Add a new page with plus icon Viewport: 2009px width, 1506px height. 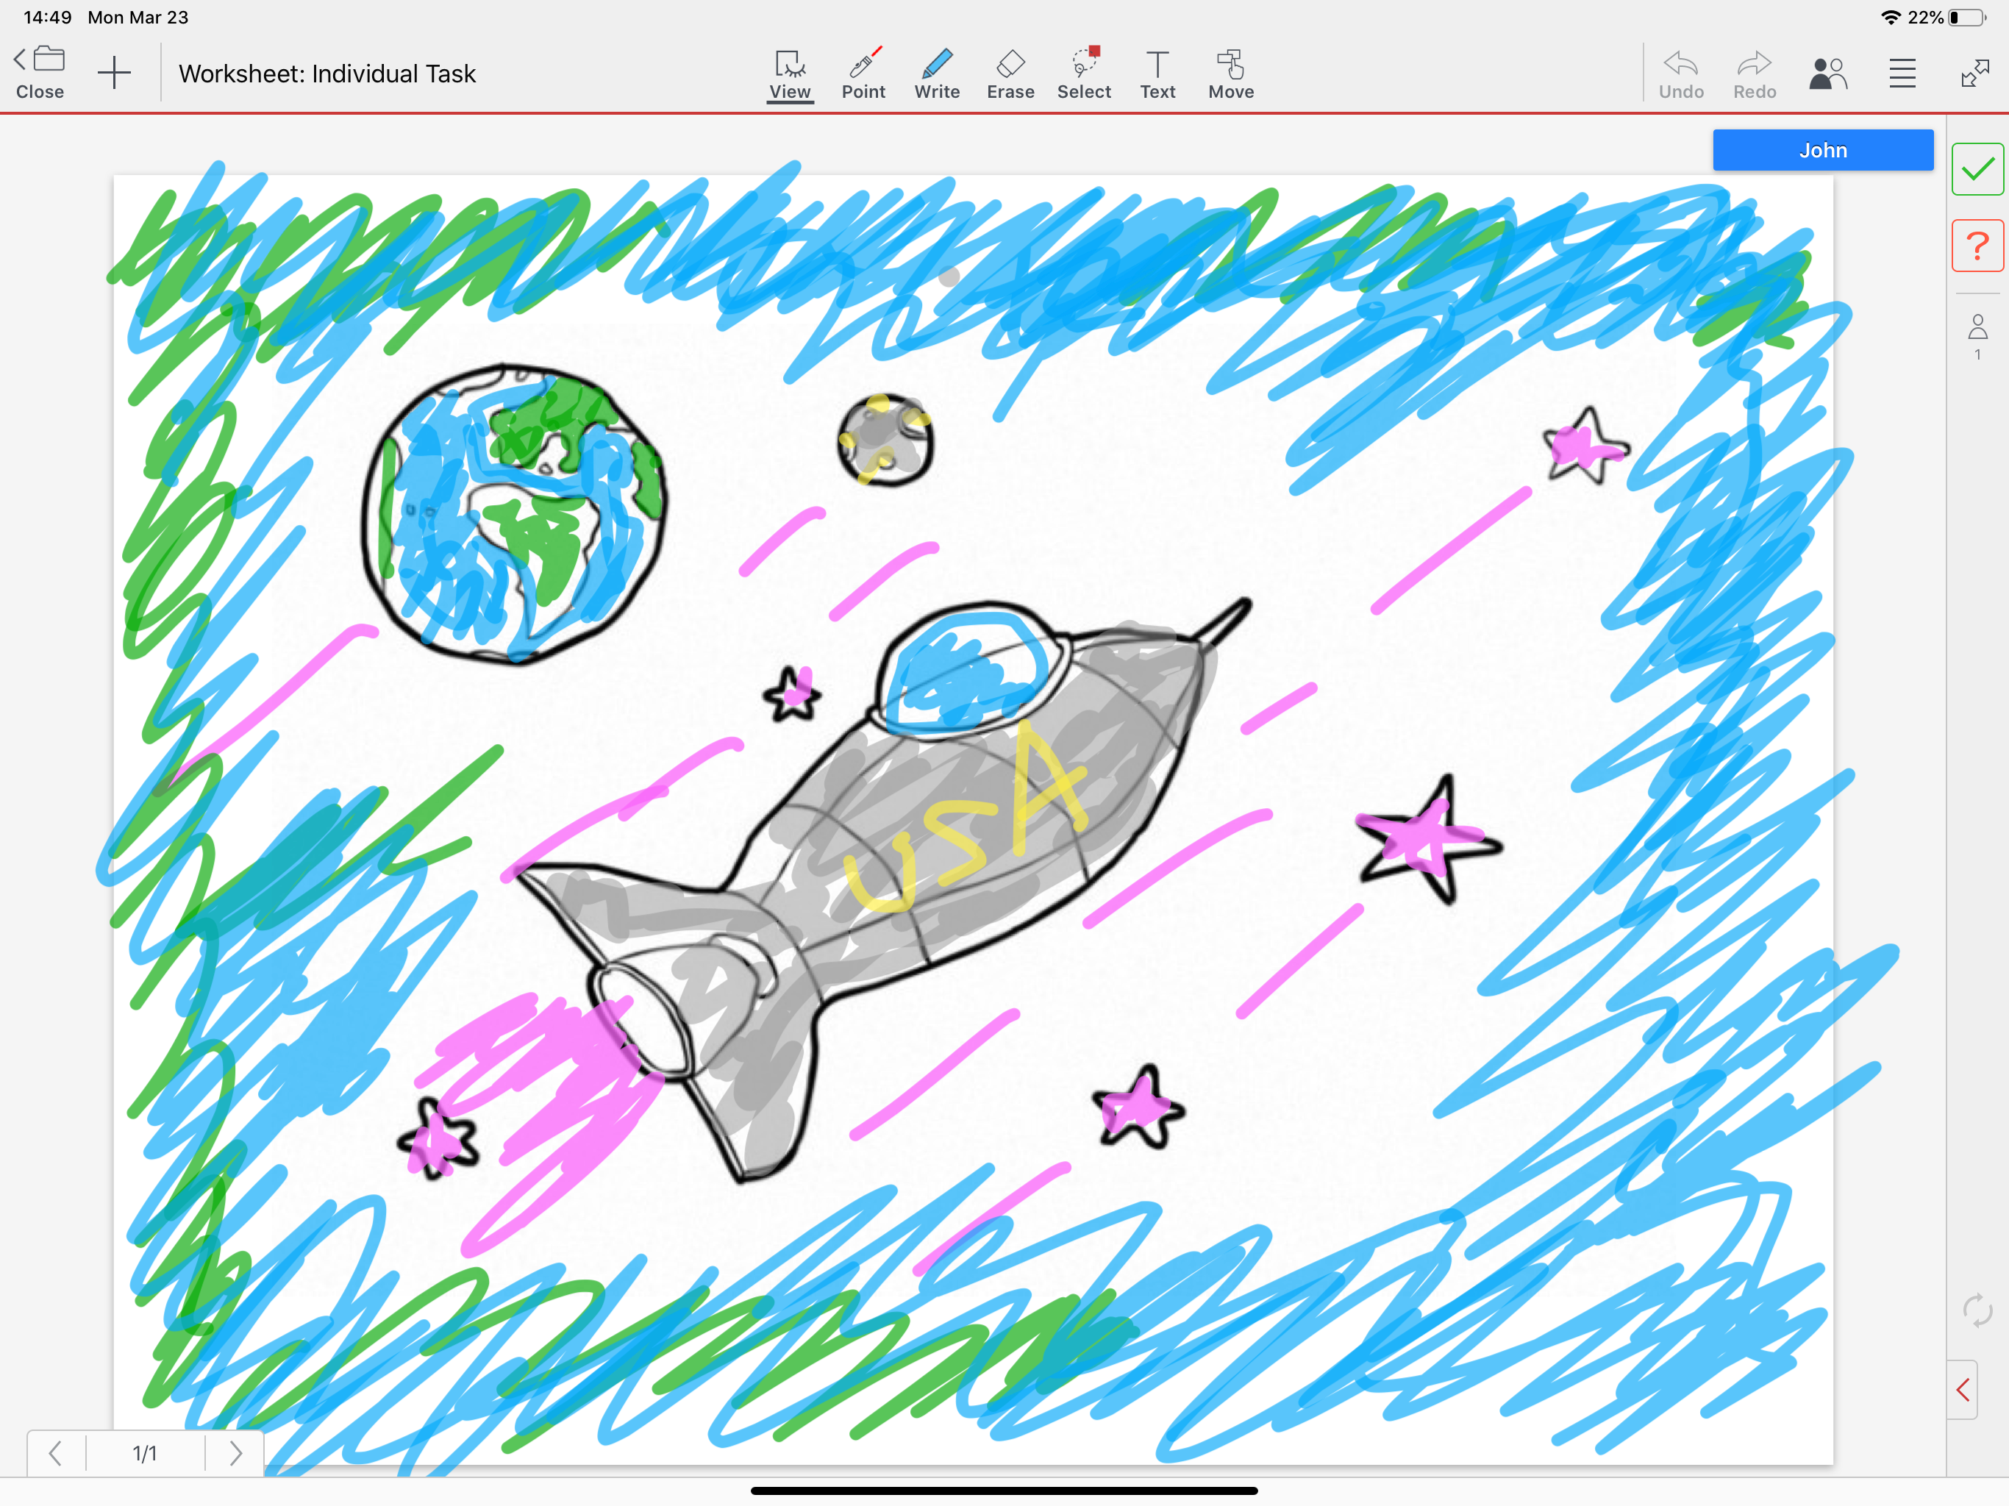click(115, 73)
